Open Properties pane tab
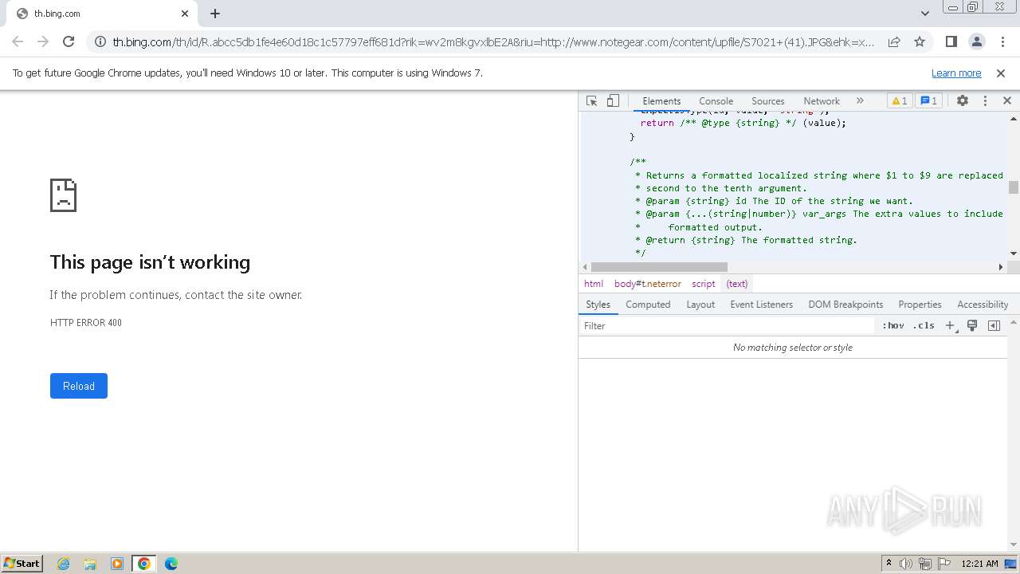 (x=920, y=305)
